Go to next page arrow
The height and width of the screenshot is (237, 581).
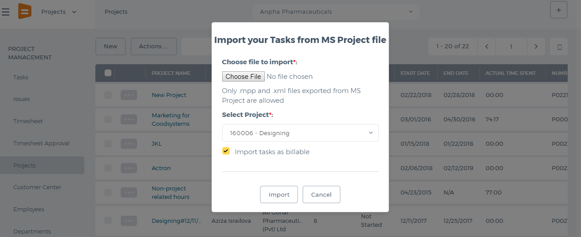coord(536,47)
